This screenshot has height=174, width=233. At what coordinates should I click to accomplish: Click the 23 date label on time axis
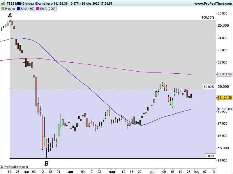pyautogui.click(x=99, y=172)
